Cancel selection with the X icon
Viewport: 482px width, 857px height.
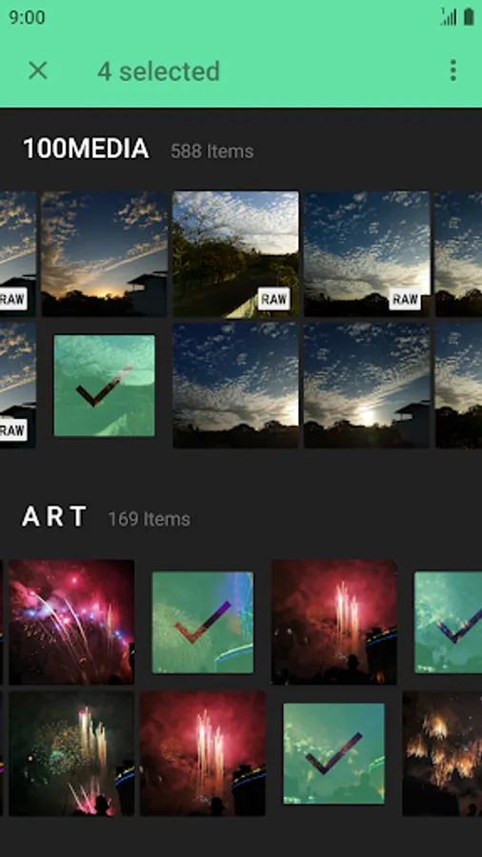click(38, 70)
